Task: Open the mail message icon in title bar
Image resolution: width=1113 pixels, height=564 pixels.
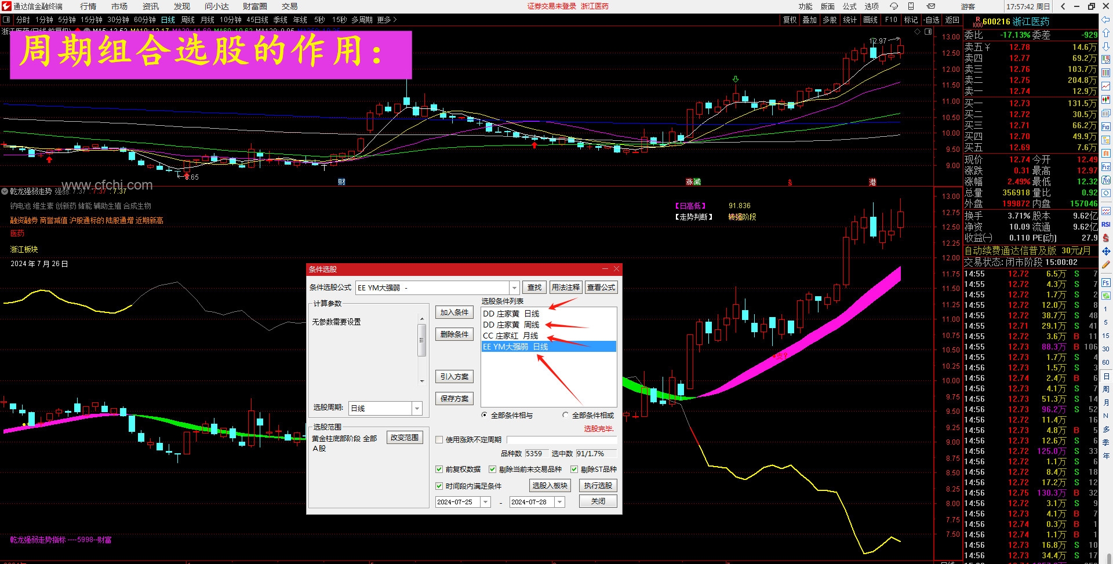Action: click(930, 6)
